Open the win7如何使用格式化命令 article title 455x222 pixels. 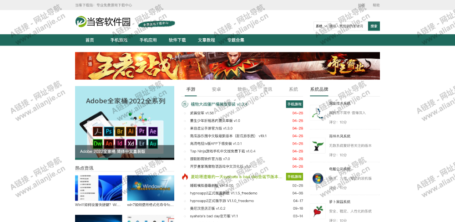pos(150,205)
